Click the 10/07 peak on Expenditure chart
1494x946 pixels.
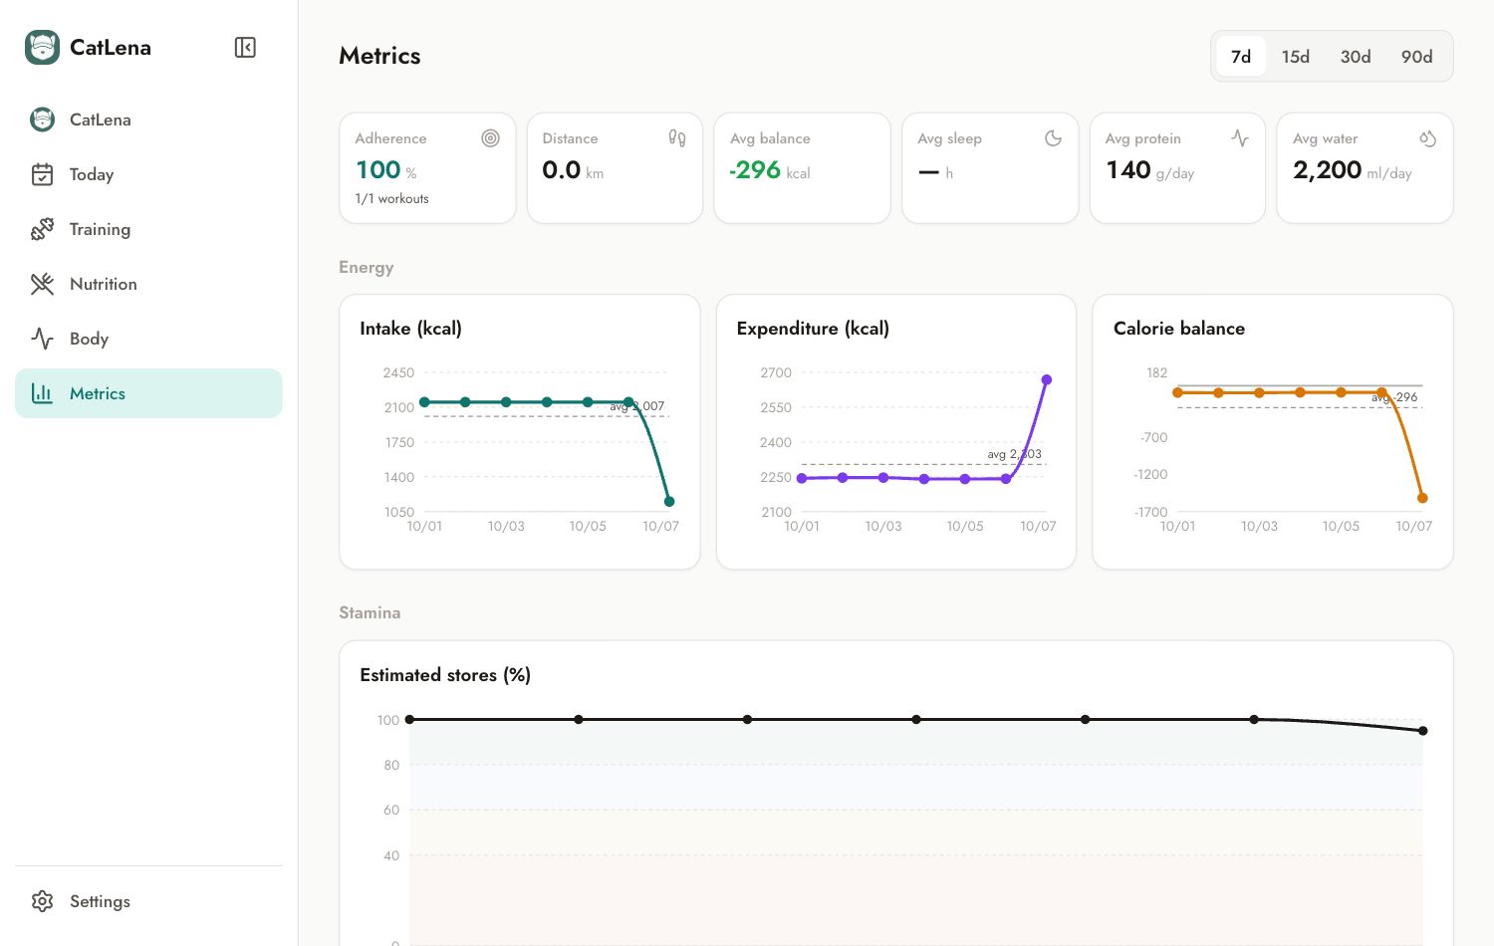click(1047, 379)
